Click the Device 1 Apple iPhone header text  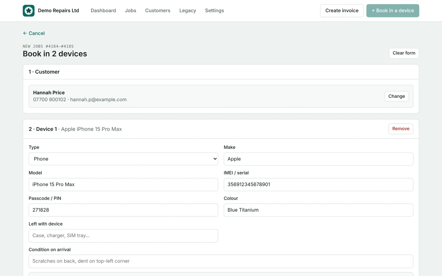pos(75,129)
